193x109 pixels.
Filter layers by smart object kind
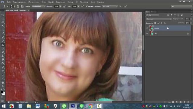click(x=182, y=15)
